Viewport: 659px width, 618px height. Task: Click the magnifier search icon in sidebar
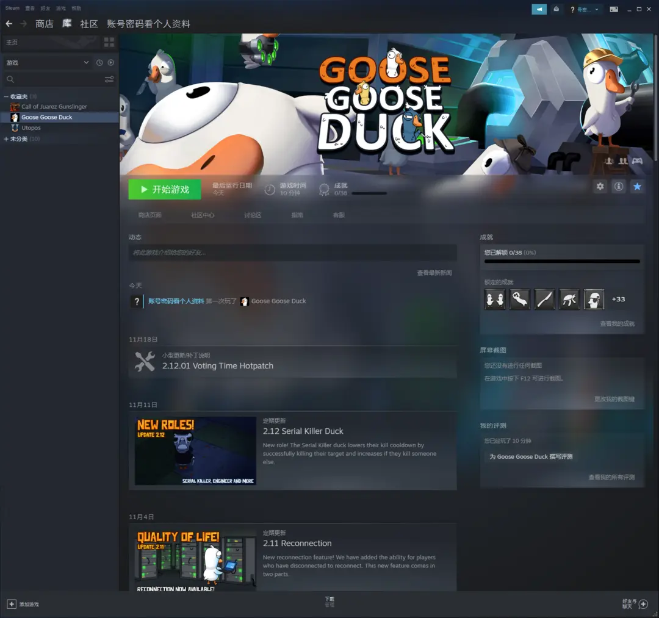(10, 79)
